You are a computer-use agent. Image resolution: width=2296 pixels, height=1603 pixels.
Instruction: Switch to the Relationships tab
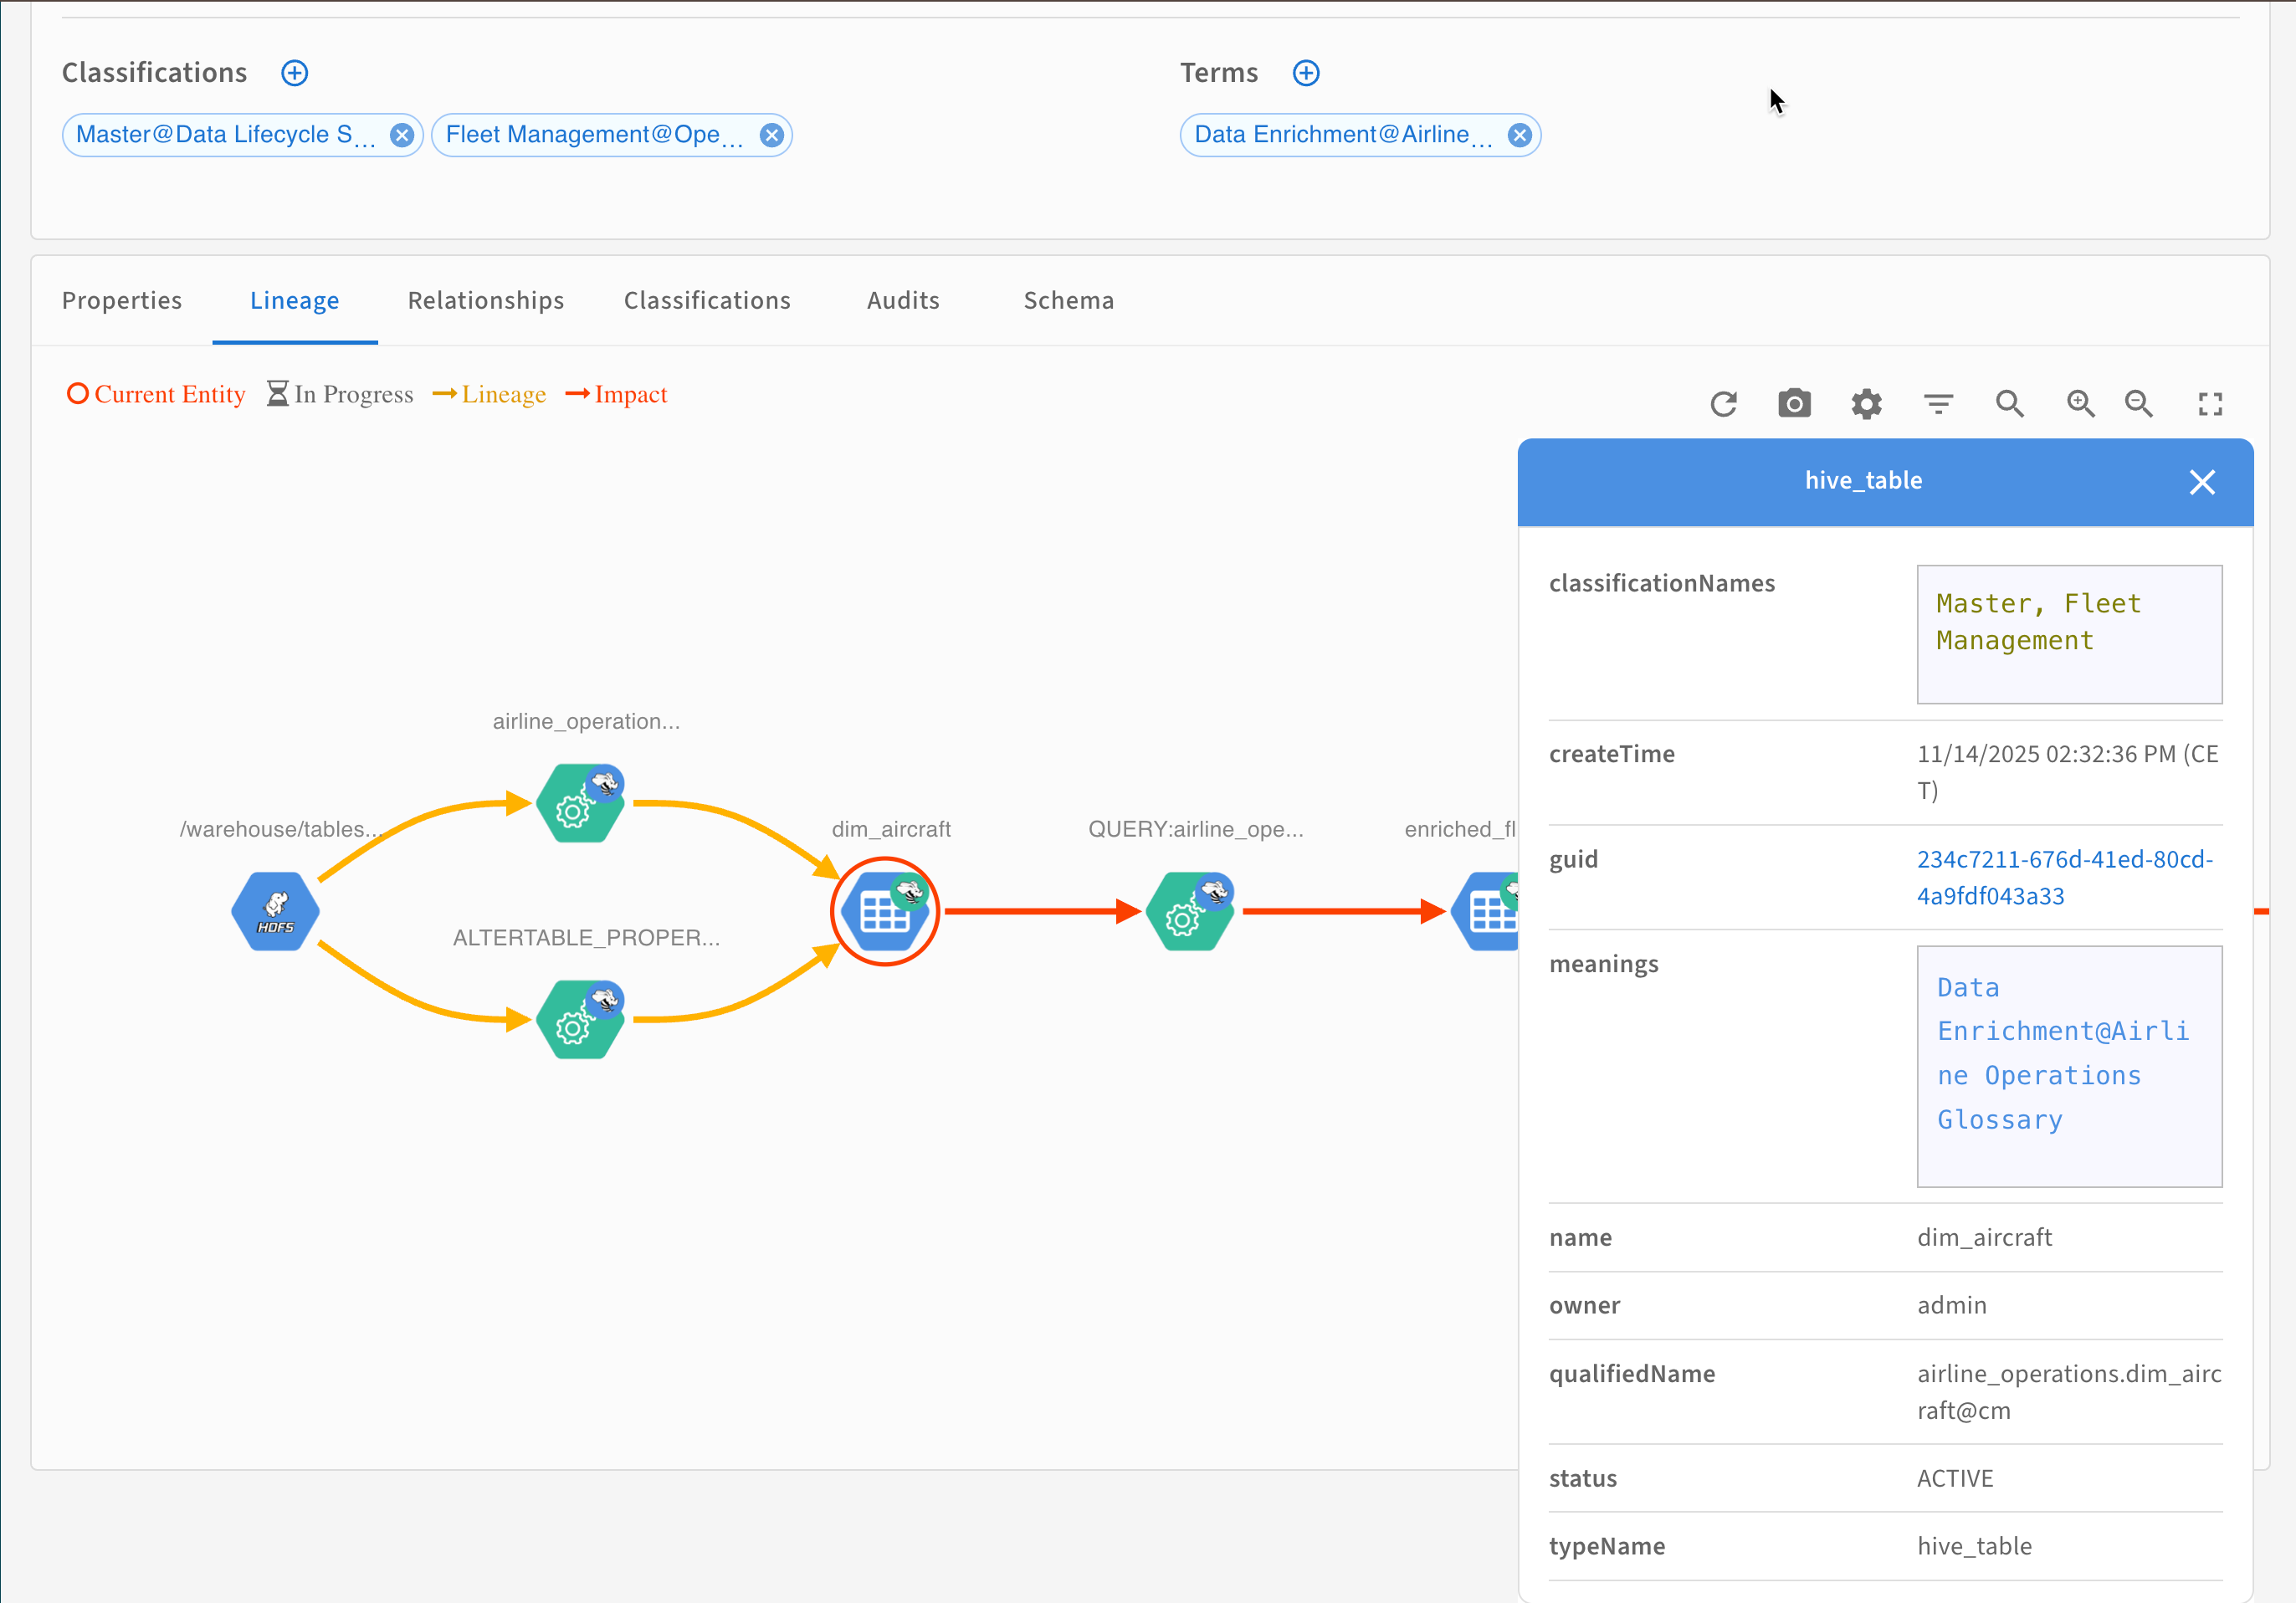[x=486, y=301]
